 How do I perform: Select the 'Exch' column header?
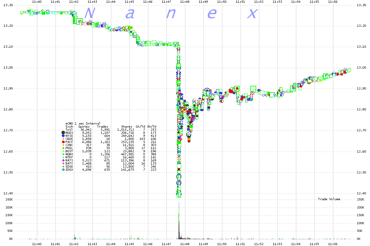[69, 126]
